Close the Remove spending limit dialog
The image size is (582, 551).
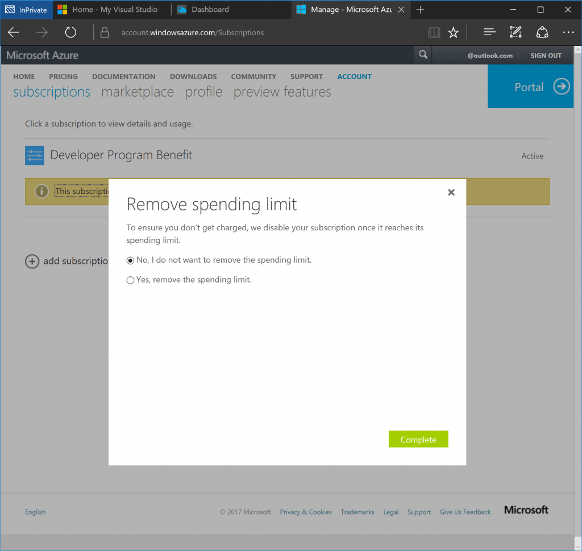(451, 192)
